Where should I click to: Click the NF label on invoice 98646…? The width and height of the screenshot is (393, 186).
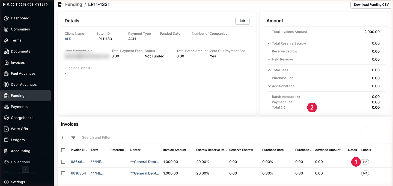click(x=365, y=162)
